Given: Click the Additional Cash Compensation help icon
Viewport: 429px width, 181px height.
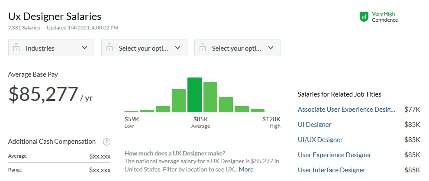Looking at the screenshot, I should point(106,142).
